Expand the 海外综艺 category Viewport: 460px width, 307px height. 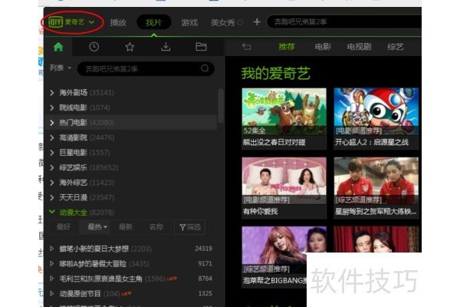point(52,183)
